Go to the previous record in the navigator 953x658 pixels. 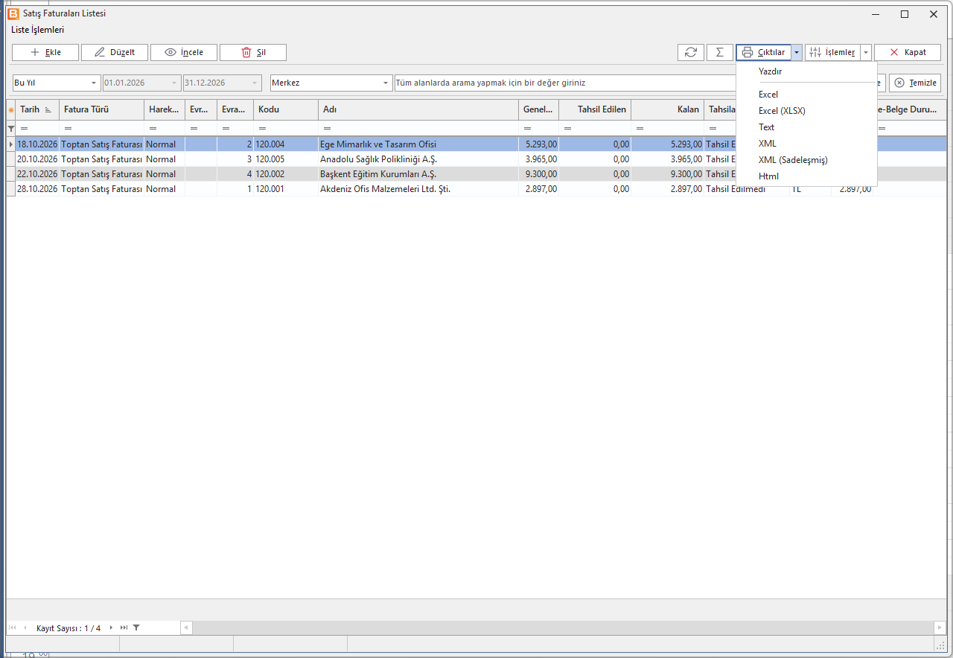25,627
